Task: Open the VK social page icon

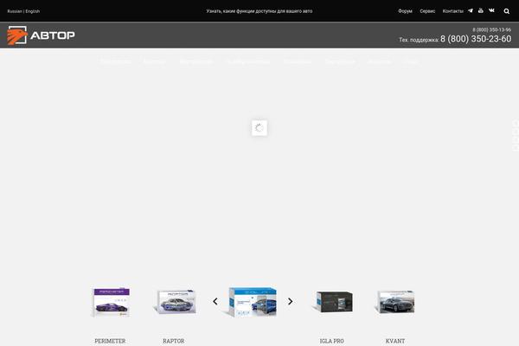Action: (x=491, y=10)
